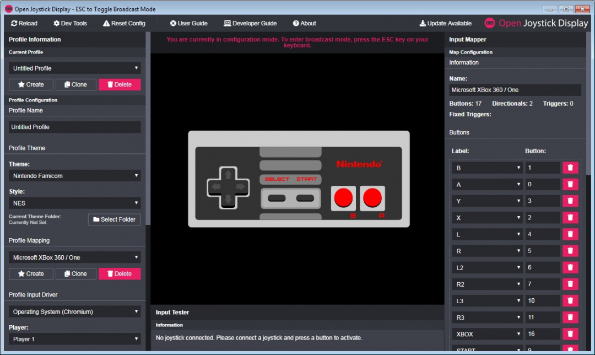Delete the XBOX button mapping row
Screen dimensions: 595x355
click(x=570, y=334)
